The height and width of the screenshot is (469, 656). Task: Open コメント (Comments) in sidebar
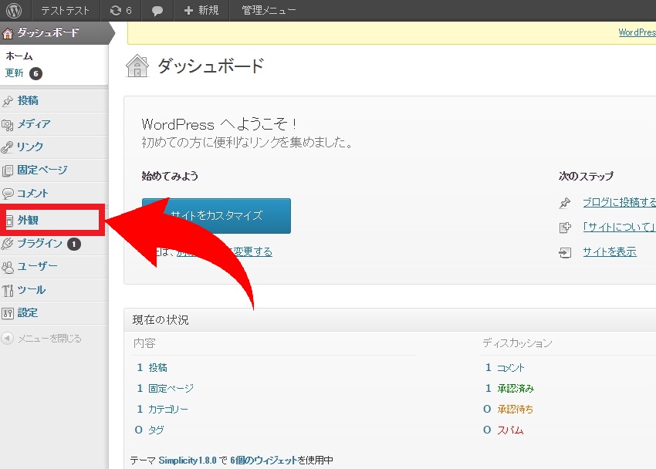click(x=32, y=194)
